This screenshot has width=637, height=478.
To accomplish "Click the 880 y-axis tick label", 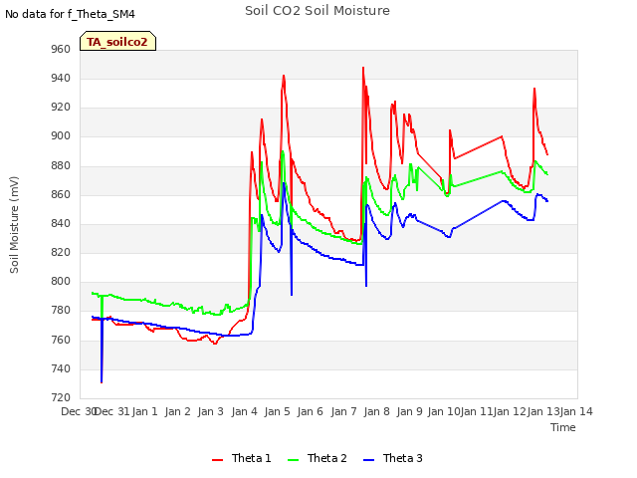I will coord(61,165).
